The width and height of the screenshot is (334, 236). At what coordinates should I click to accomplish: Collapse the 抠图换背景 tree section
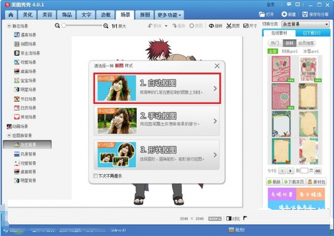[9, 136]
